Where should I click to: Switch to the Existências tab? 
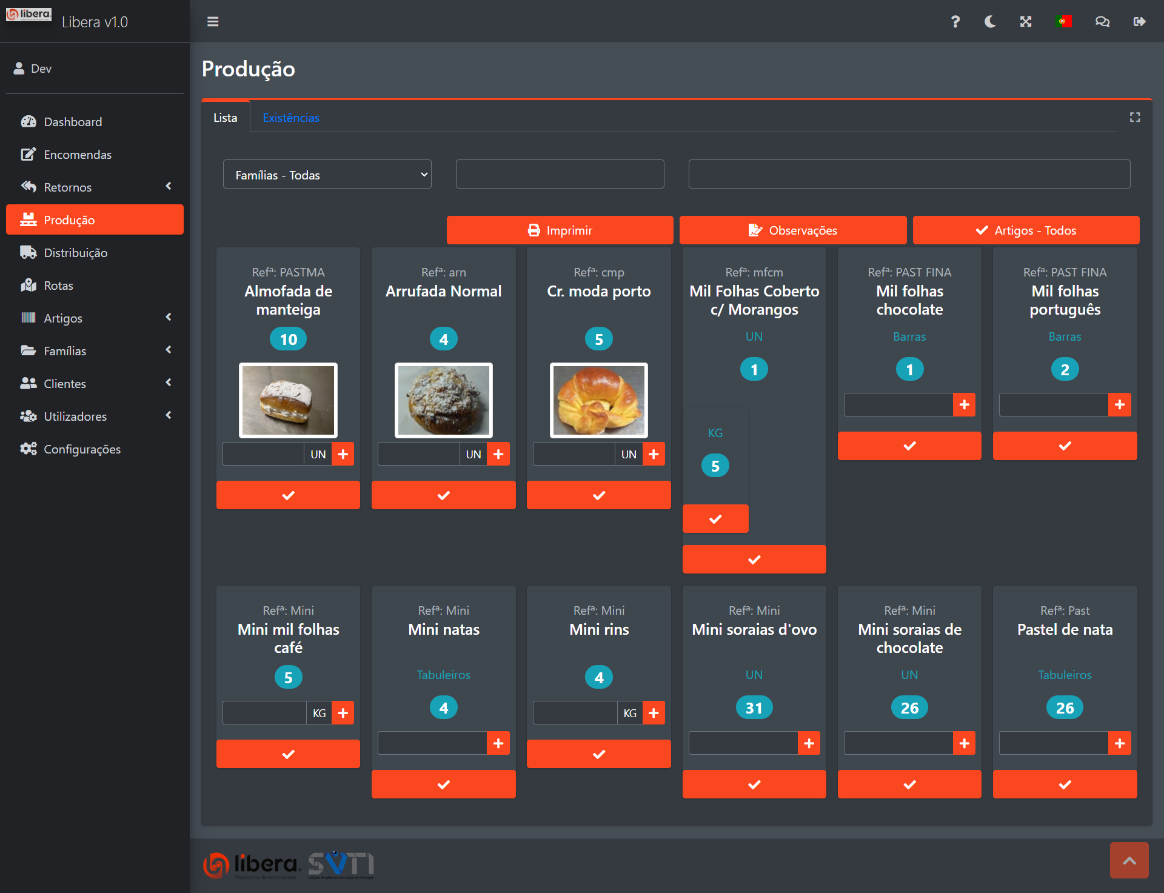tap(291, 118)
